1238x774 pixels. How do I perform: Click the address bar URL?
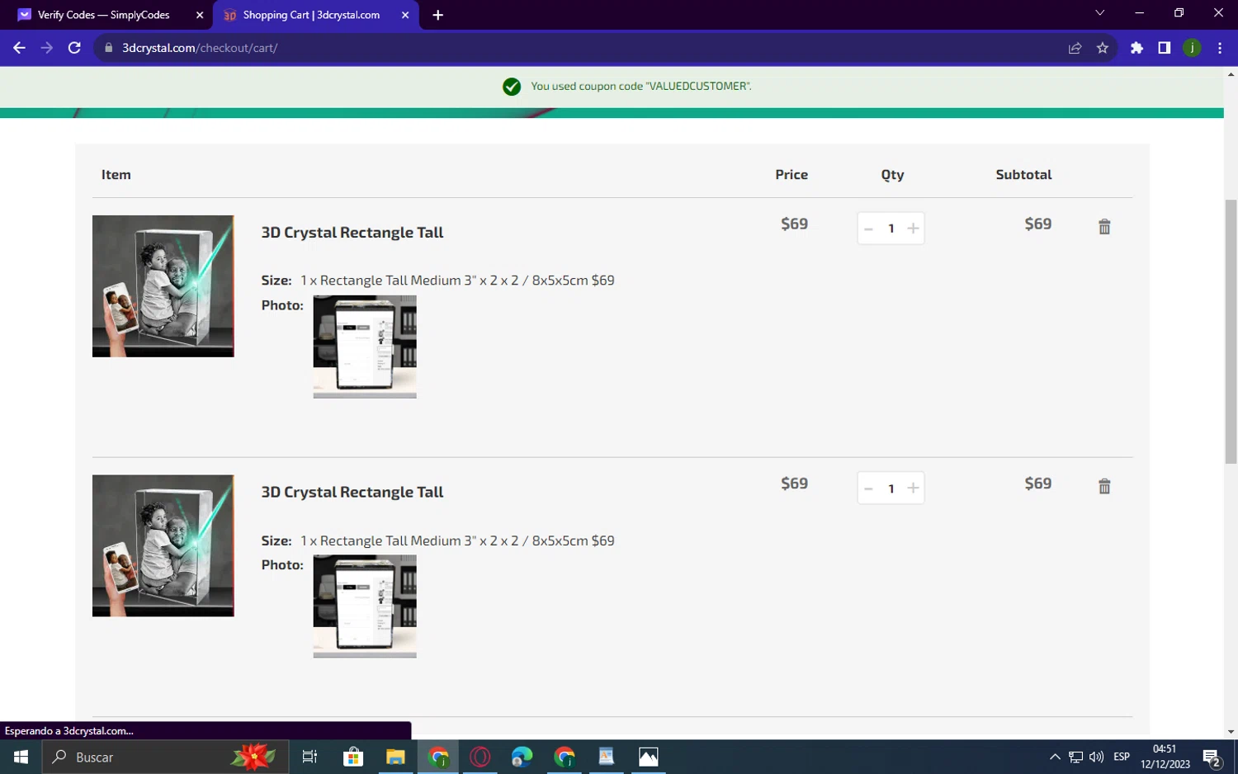click(200, 48)
